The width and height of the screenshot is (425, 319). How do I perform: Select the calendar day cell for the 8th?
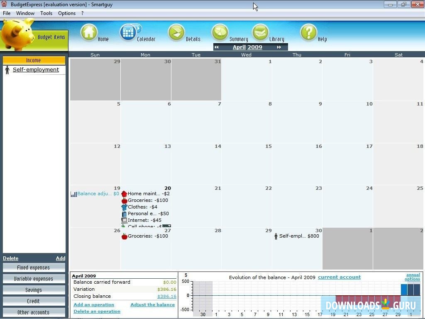(x=247, y=122)
